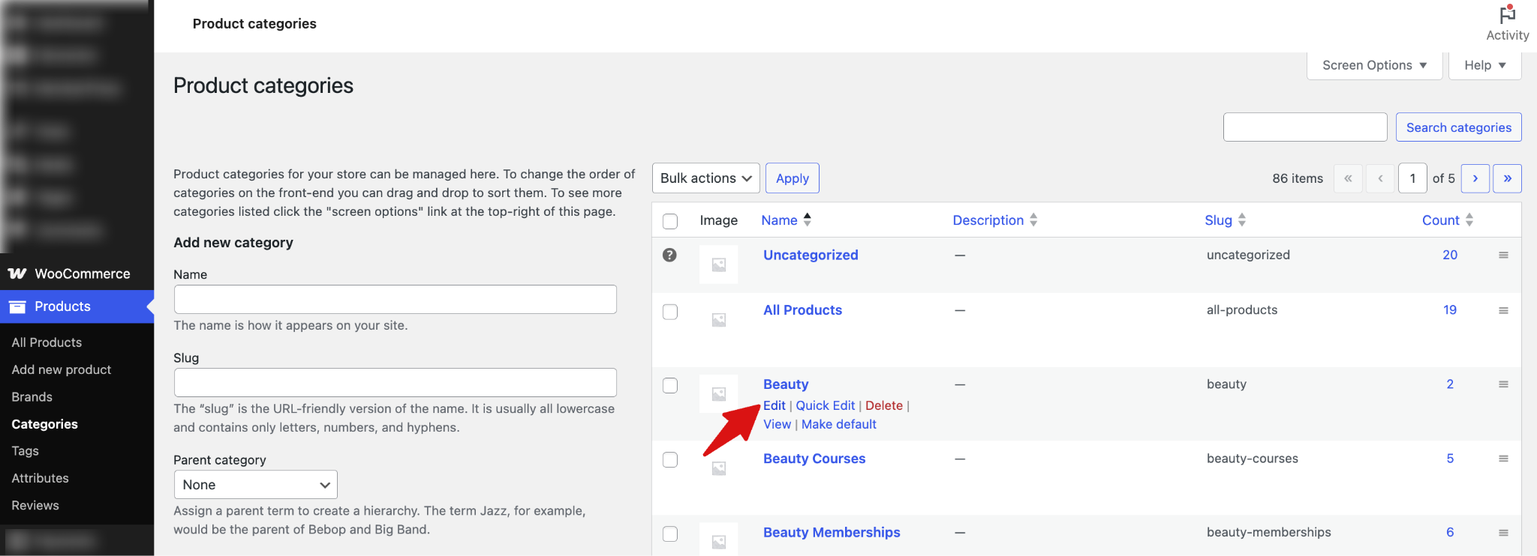Click Beauty Courses placeholder image

718,468
